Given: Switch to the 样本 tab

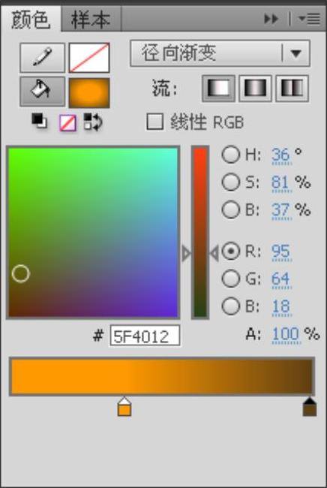Looking at the screenshot, I should coord(91,20).
